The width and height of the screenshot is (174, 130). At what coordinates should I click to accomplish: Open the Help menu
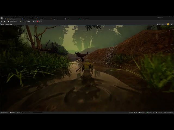coord(37,17)
